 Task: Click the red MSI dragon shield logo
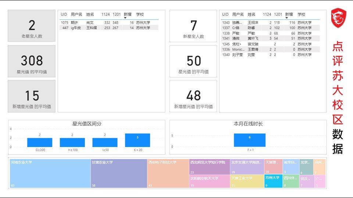(x=339, y=18)
